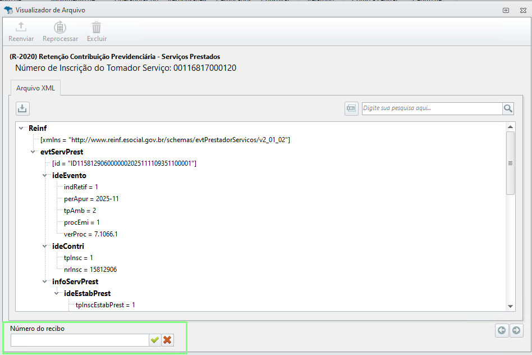Select the Reinf tree label

[38, 128]
